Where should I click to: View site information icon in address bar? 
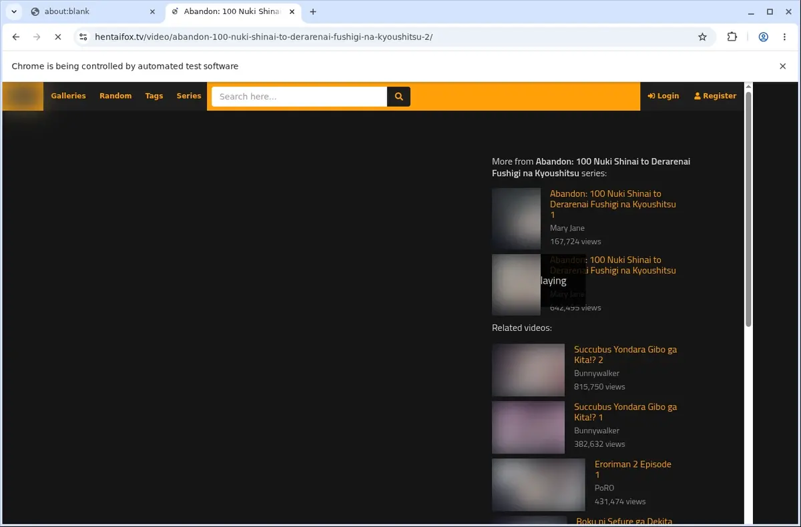coord(83,37)
